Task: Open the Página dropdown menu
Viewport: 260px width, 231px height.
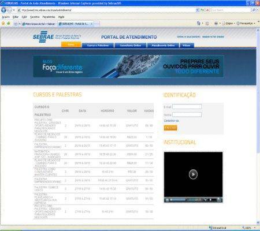Action: [x=228, y=24]
